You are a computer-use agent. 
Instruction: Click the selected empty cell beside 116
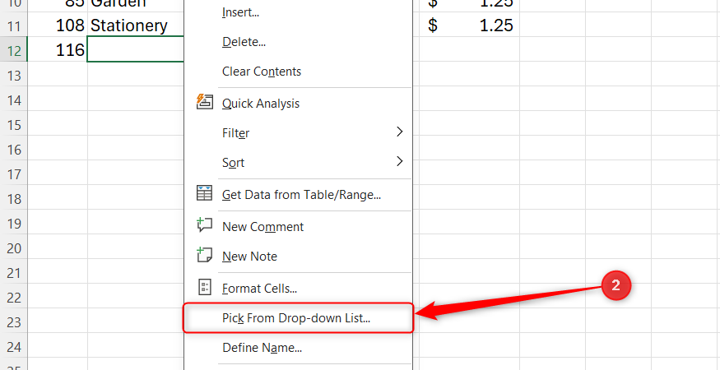(136, 49)
